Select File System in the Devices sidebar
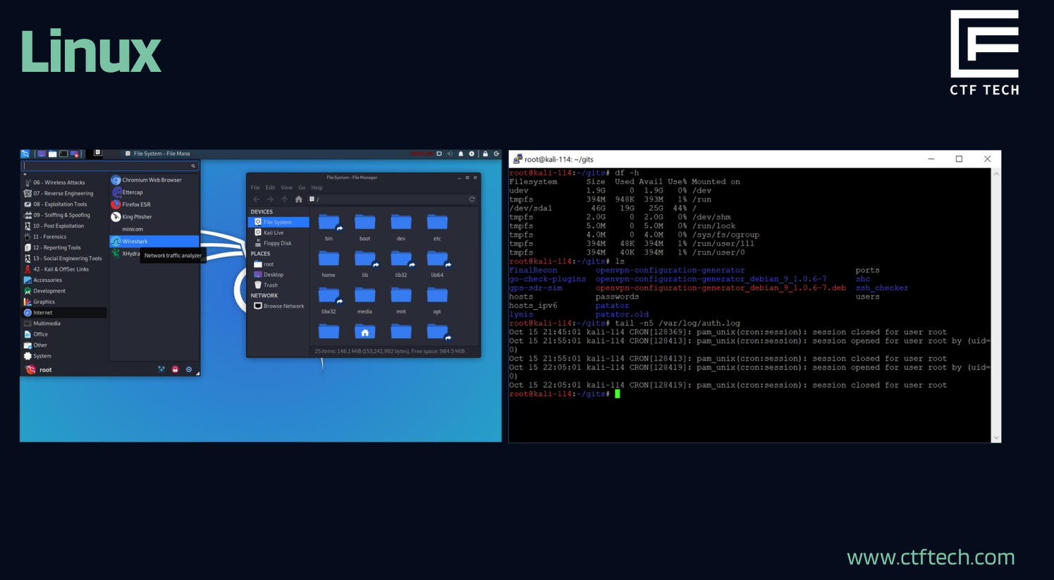Viewport: 1054px width, 580px height. (x=278, y=222)
